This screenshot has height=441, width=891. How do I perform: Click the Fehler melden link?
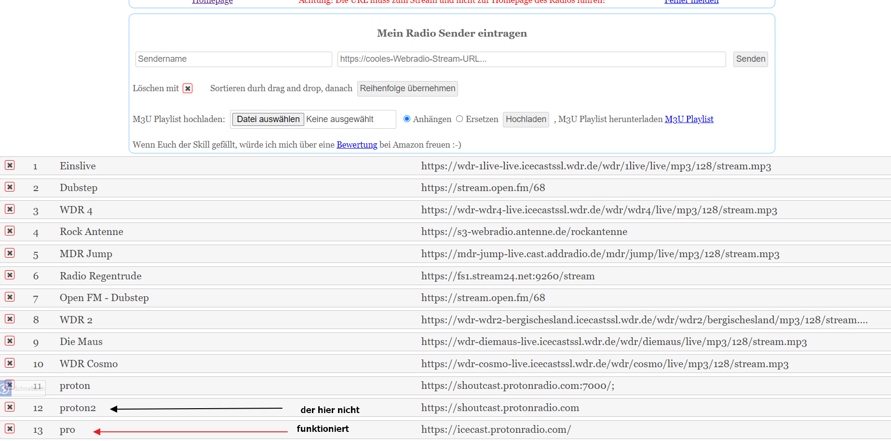tap(691, 2)
